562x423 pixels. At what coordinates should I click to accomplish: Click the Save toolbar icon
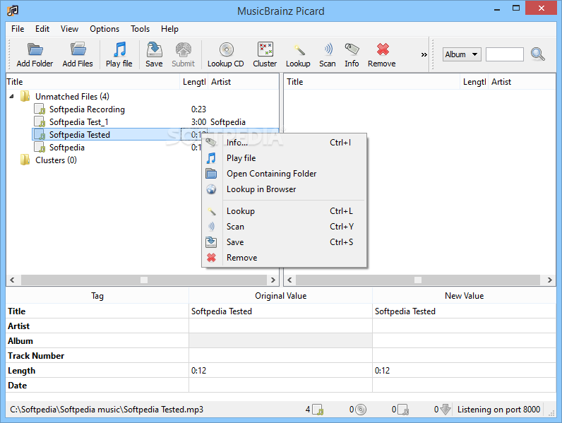coord(155,50)
